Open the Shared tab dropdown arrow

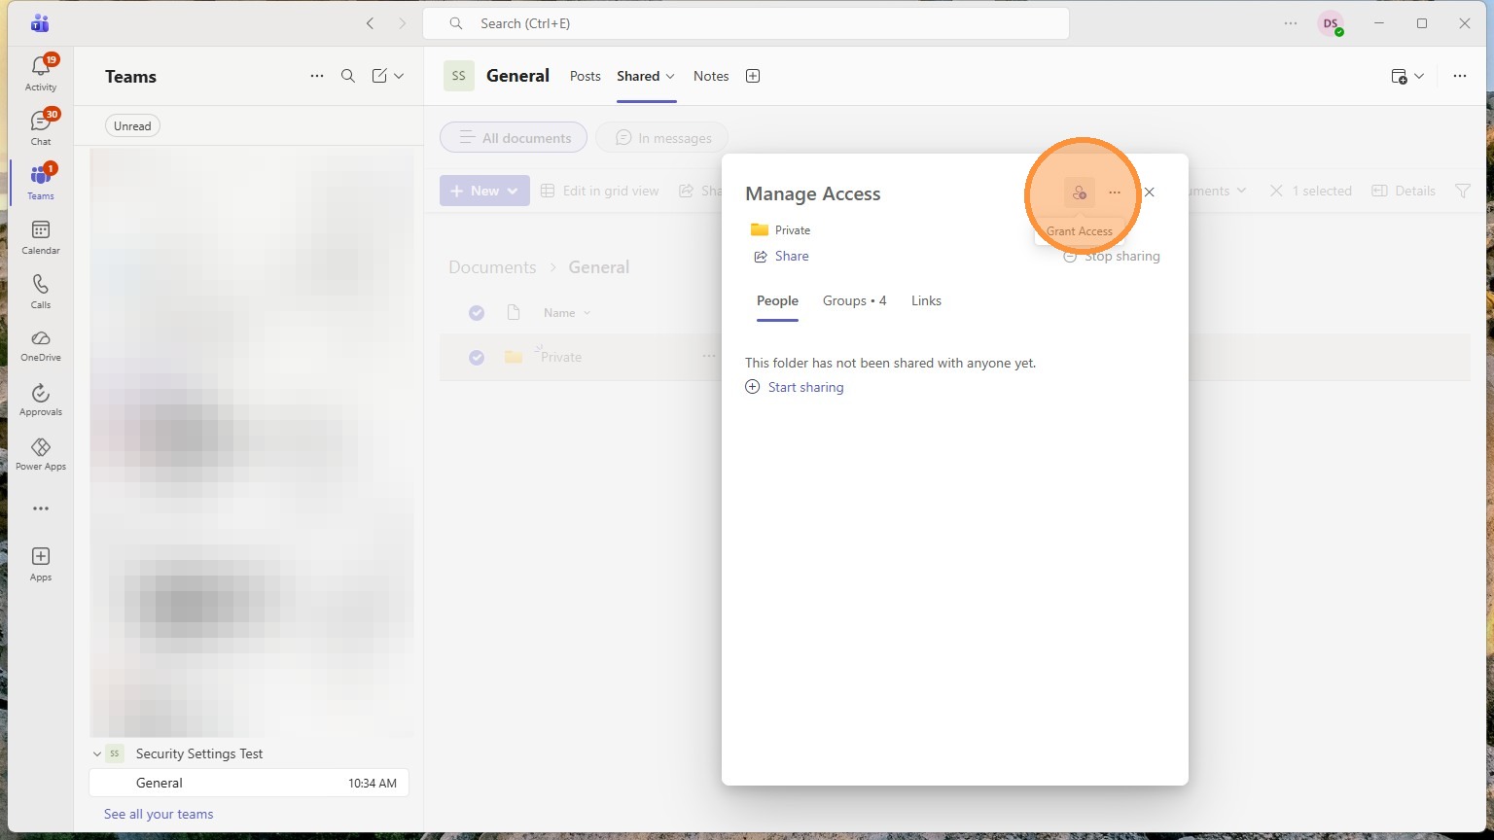[670, 76]
